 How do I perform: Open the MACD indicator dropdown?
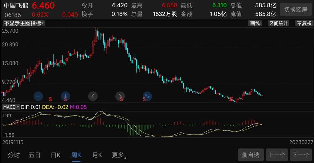[x=11, y=107]
